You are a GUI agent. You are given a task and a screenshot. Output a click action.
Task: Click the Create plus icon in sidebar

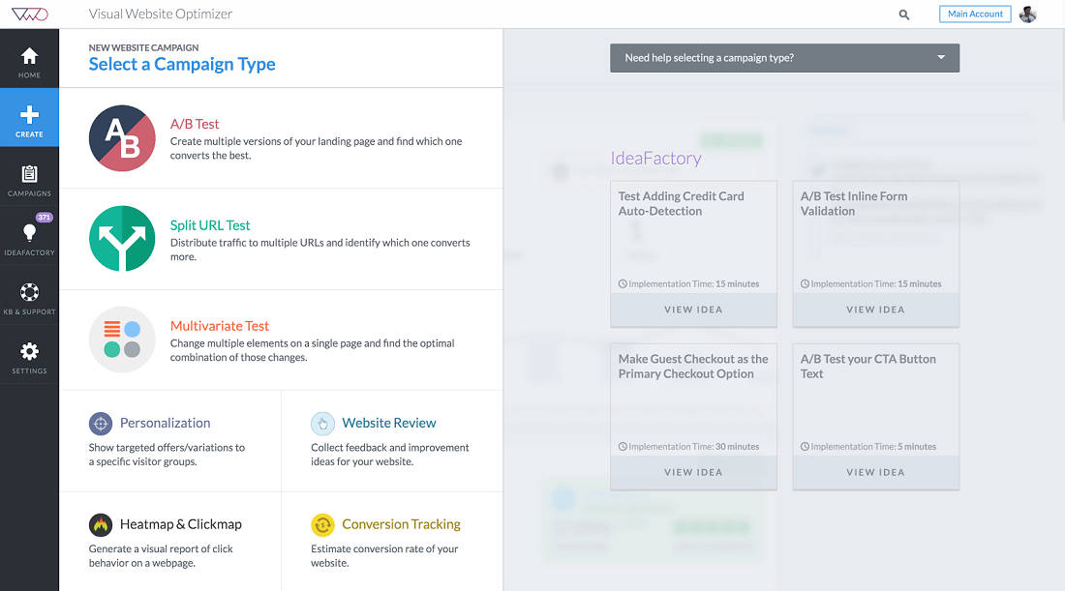point(29,116)
